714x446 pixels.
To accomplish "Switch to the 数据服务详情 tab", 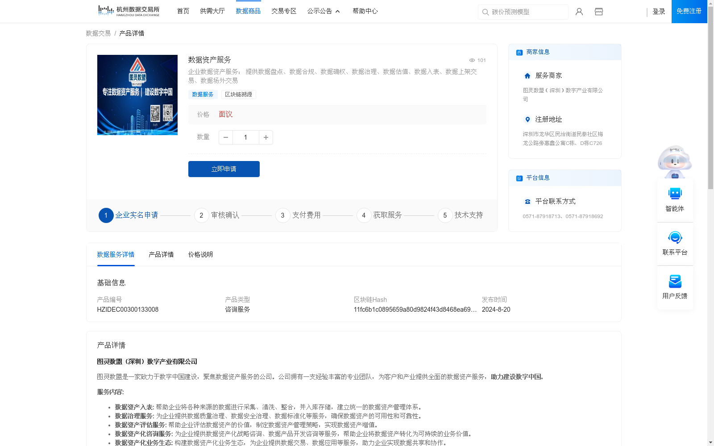I will [116, 255].
